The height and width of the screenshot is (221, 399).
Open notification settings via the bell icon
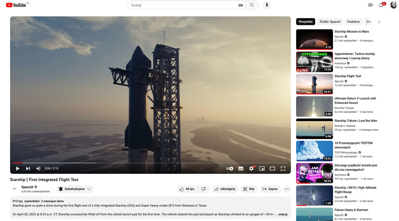pos(381,5)
